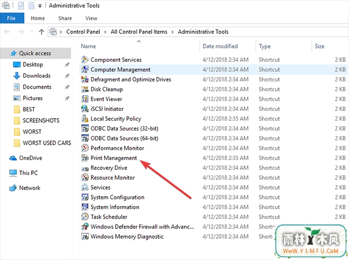Click 2 KB size in Task Scheduler row
This screenshot has height=260, width=349.
(340, 217)
